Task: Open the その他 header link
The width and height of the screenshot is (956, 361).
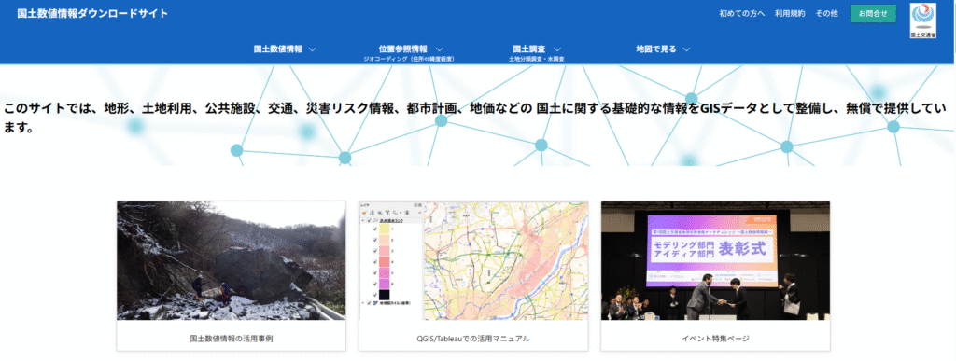Action: (x=827, y=13)
